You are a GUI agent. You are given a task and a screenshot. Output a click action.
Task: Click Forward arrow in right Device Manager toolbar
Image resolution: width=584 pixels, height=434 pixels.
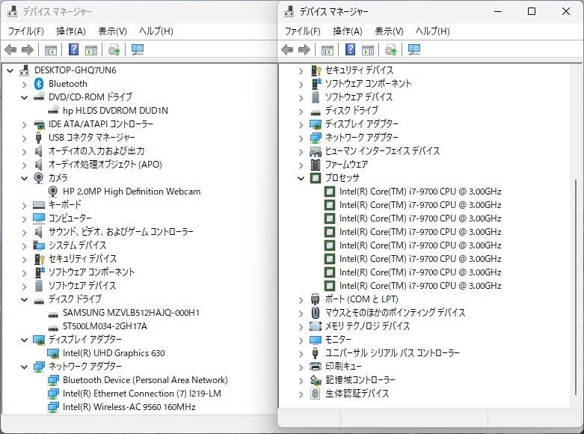(x=304, y=49)
